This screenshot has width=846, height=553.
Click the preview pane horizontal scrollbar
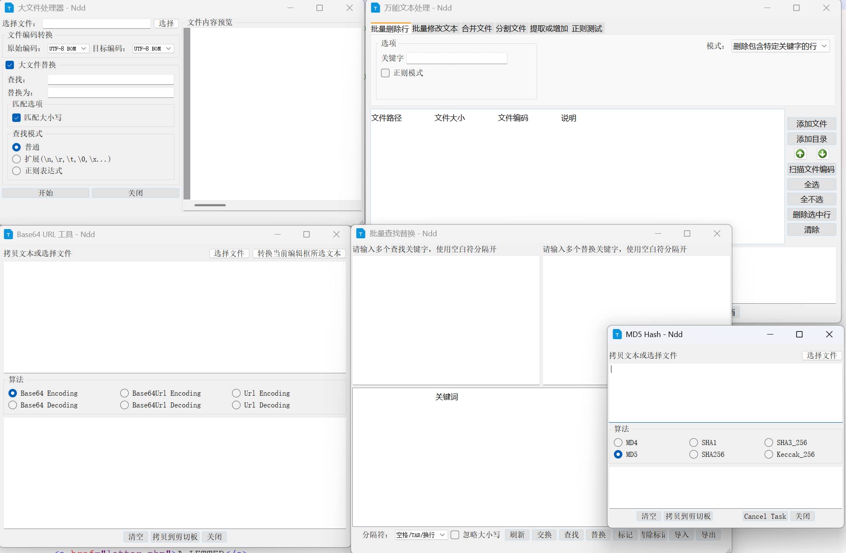[x=210, y=205]
